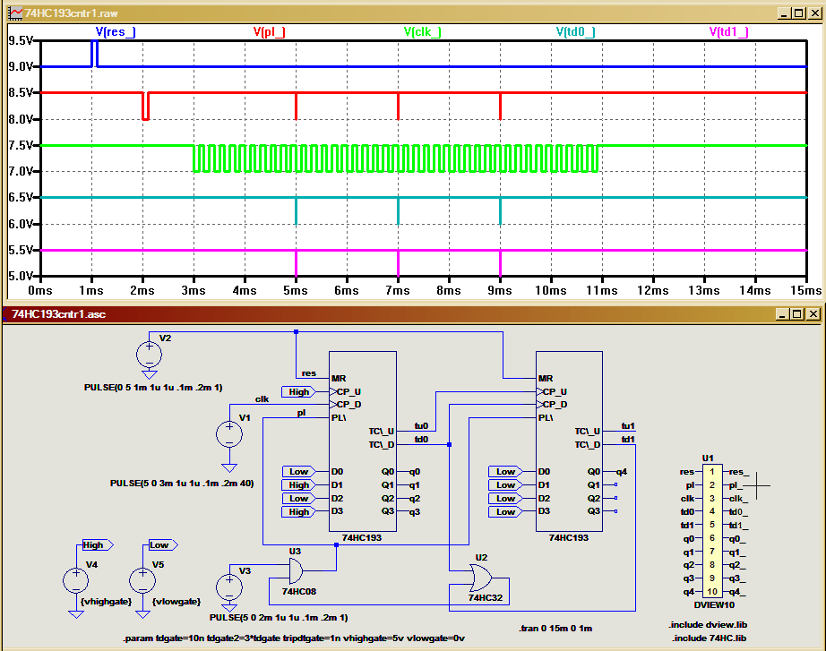
Task: Click the clk net label
Action: click(x=262, y=399)
